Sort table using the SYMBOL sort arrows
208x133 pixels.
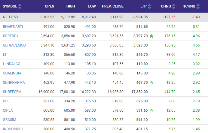pyautogui.click(x=20, y=6)
